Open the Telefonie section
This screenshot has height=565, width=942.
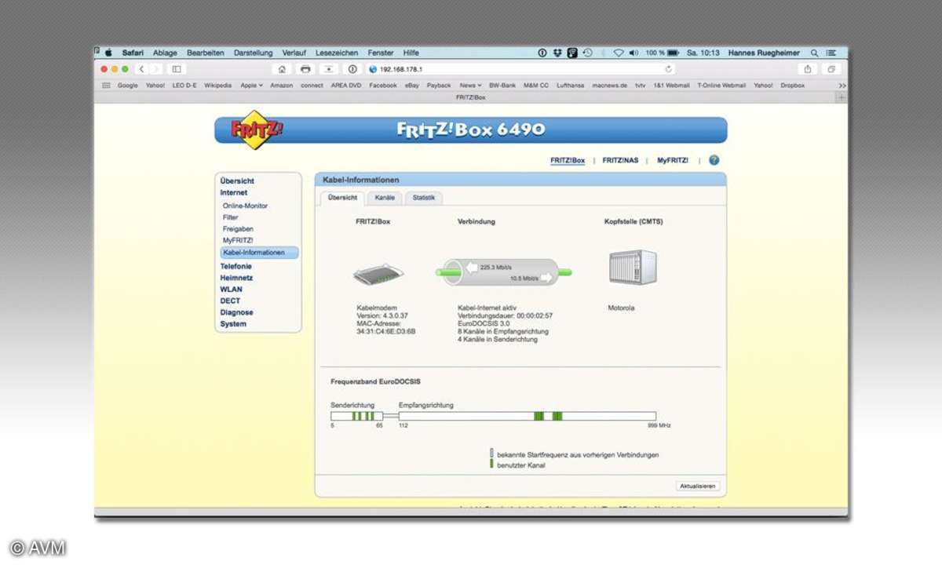pos(236,267)
